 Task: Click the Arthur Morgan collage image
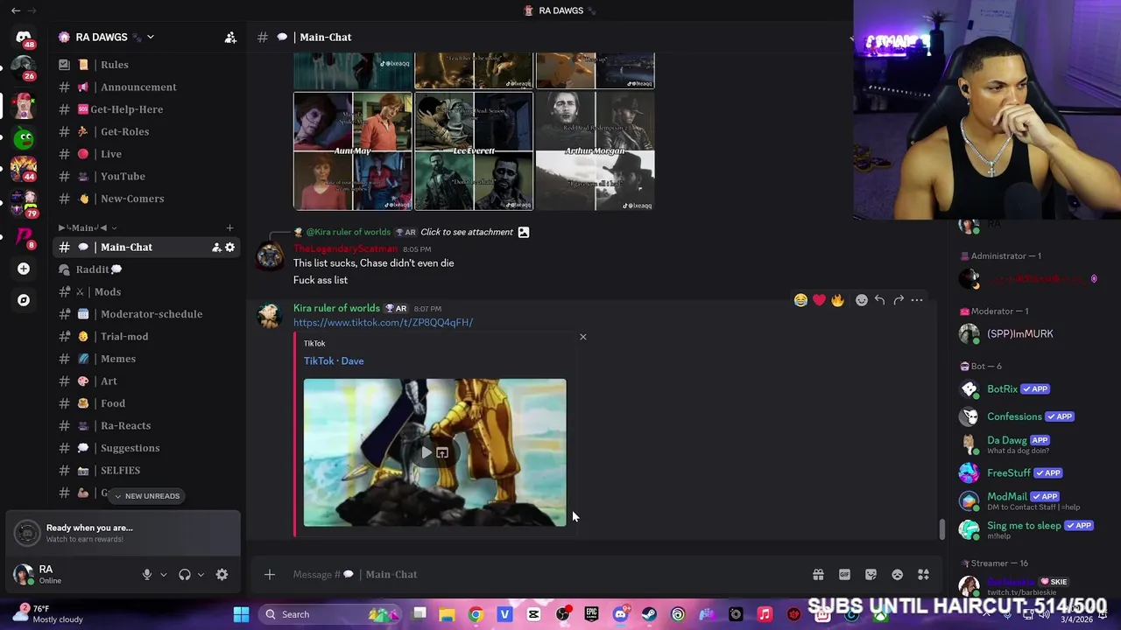click(595, 151)
